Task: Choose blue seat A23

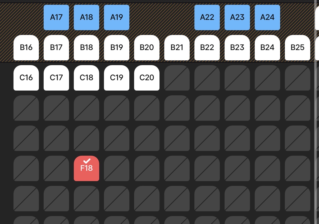Action: tap(237, 17)
